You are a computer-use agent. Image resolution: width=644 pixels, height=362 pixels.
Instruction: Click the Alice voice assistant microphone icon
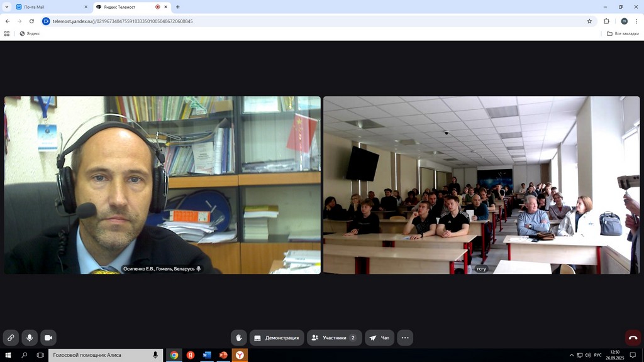tap(155, 355)
